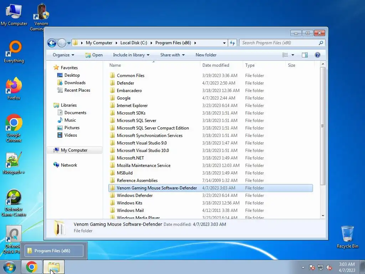Select Libraries in navigation pane
The image size is (365, 274).
(68, 105)
